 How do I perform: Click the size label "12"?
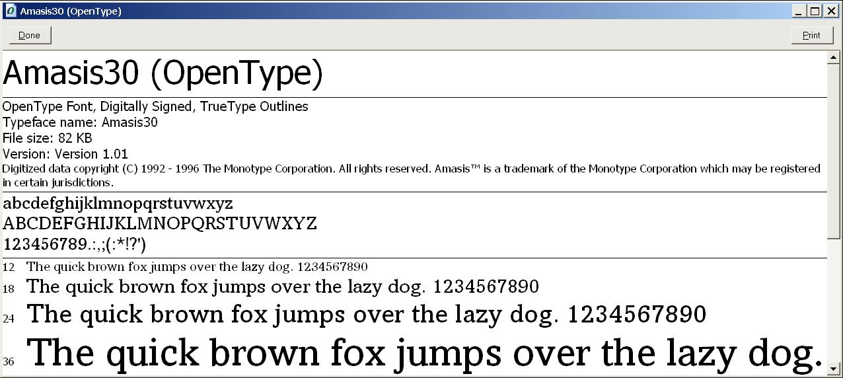coord(9,268)
